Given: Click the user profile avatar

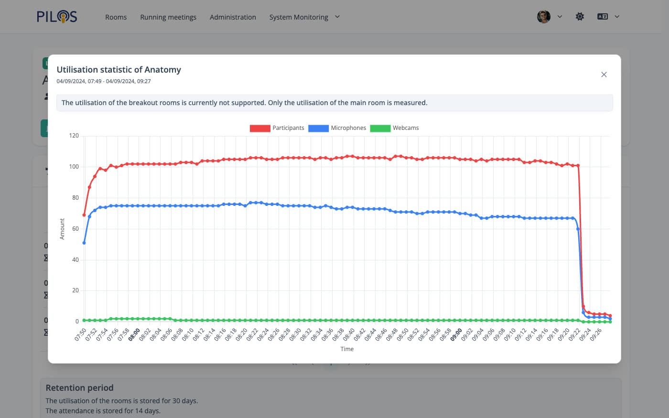Looking at the screenshot, I should [x=543, y=17].
